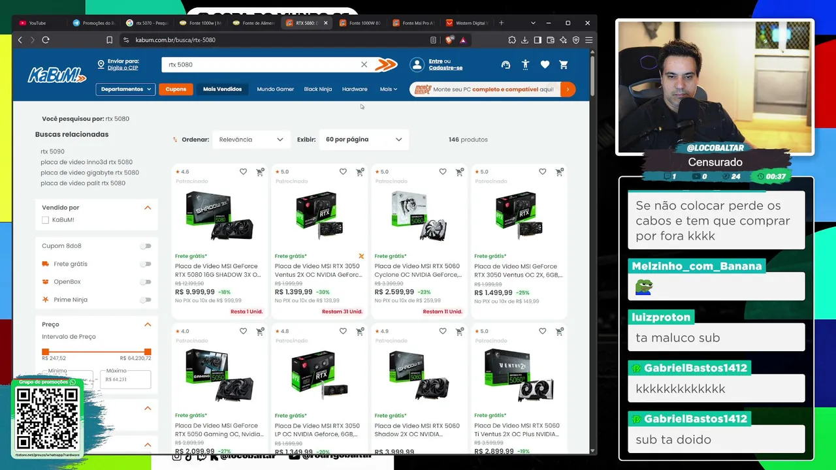Open Monte seu PC banner arrow
The height and width of the screenshot is (470, 836).
click(568, 89)
